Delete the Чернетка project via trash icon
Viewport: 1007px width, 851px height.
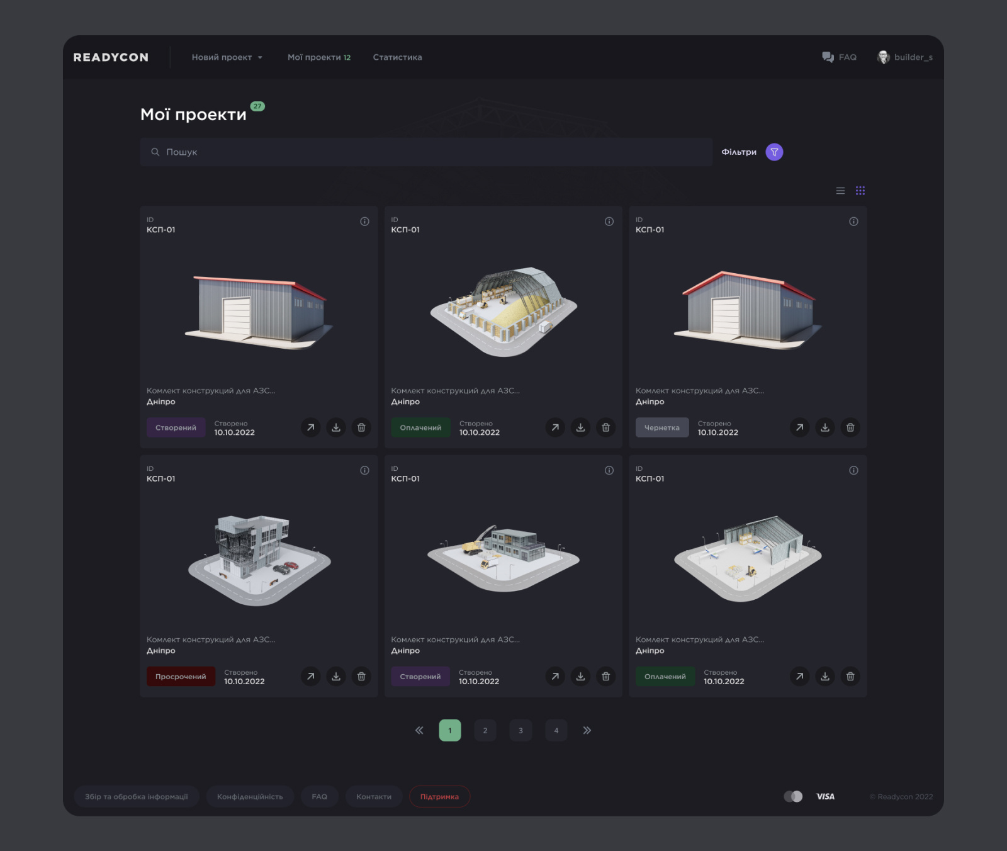tap(850, 427)
